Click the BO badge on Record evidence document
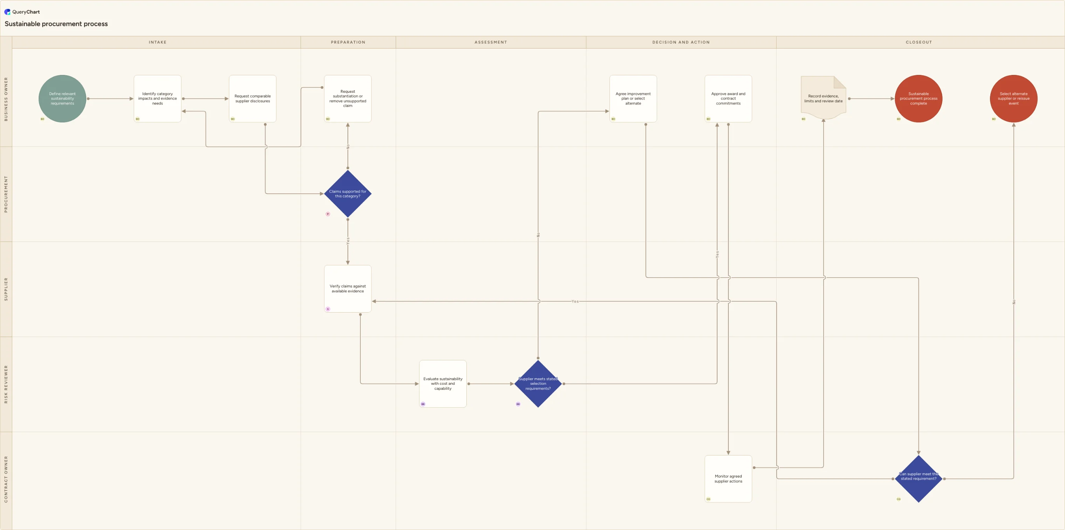Image resolution: width=1065 pixels, height=530 pixels. pos(803,119)
